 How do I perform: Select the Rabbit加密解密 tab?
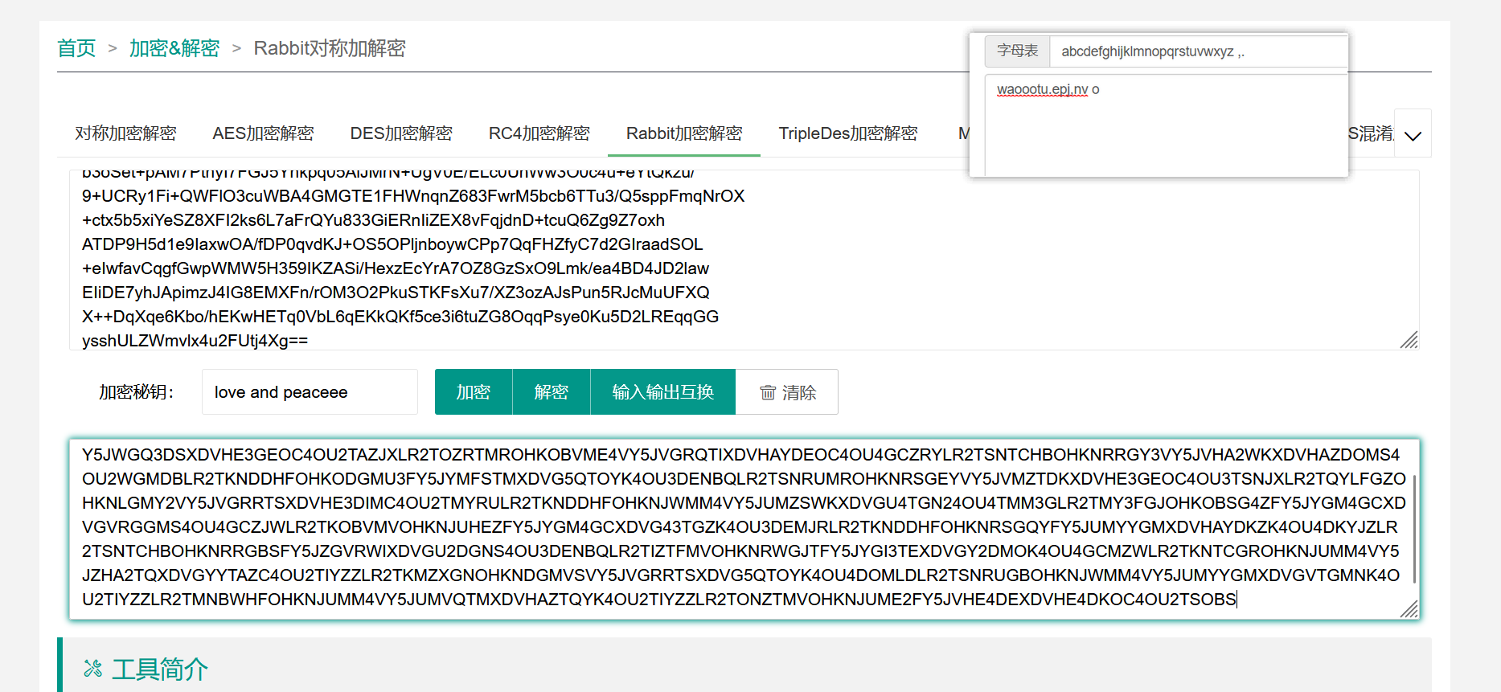(684, 133)
